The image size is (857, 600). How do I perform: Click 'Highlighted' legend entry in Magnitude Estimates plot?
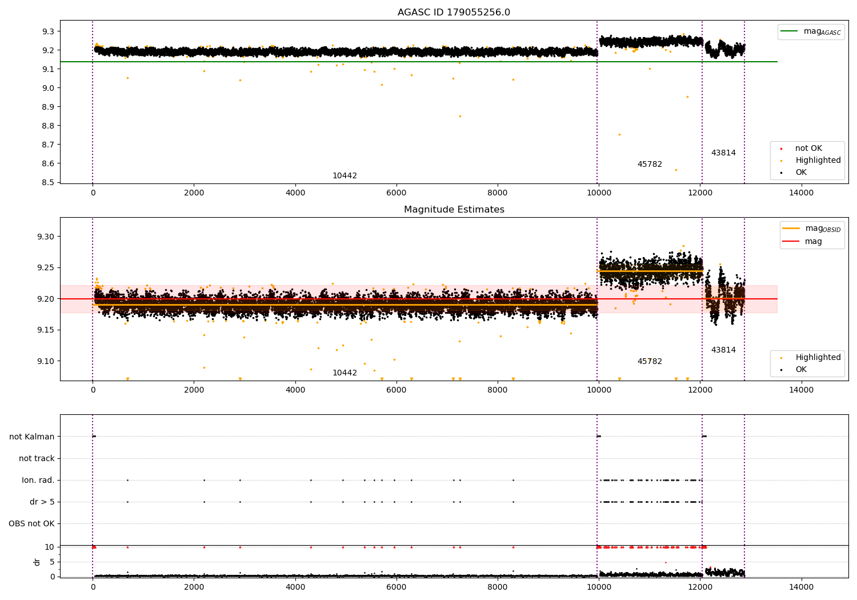click(818, 358)
